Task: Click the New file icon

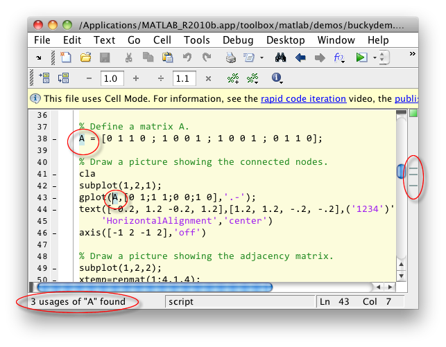Action: tap(65, 57)
